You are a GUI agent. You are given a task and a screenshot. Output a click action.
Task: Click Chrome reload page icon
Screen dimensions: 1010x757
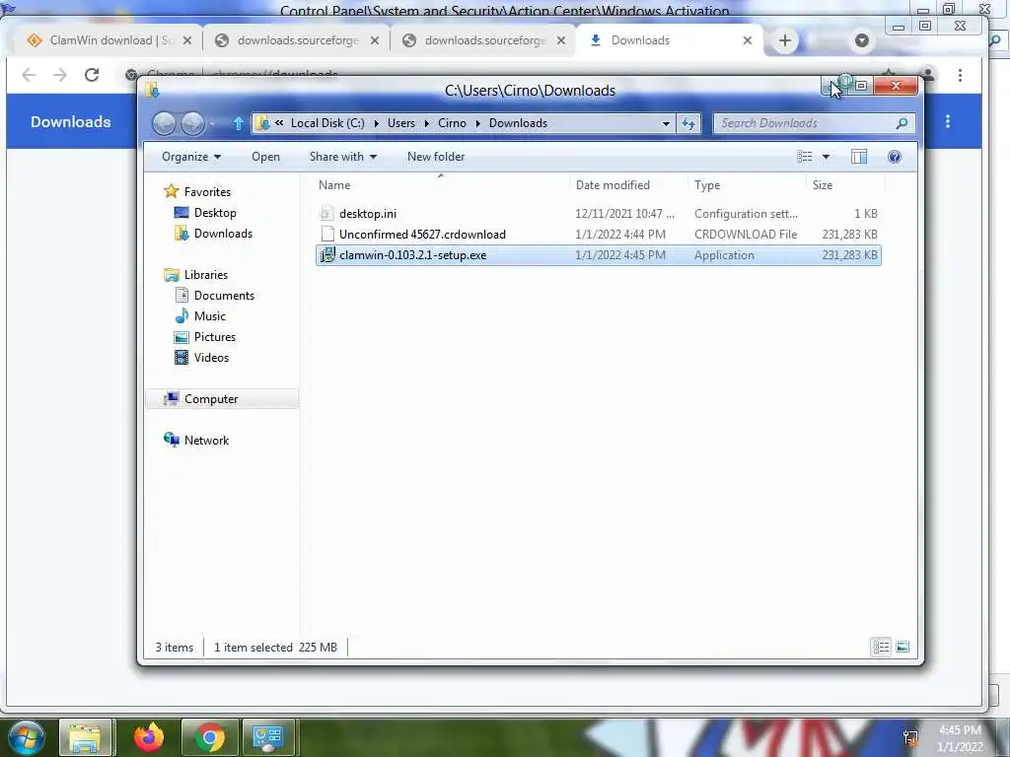pyautogui.click(x=92, y=75)
